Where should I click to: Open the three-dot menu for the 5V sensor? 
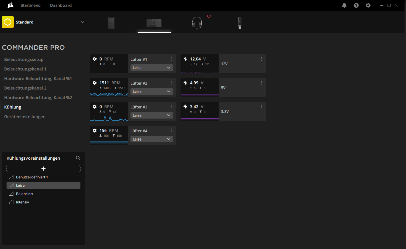[x=262, y=83]
